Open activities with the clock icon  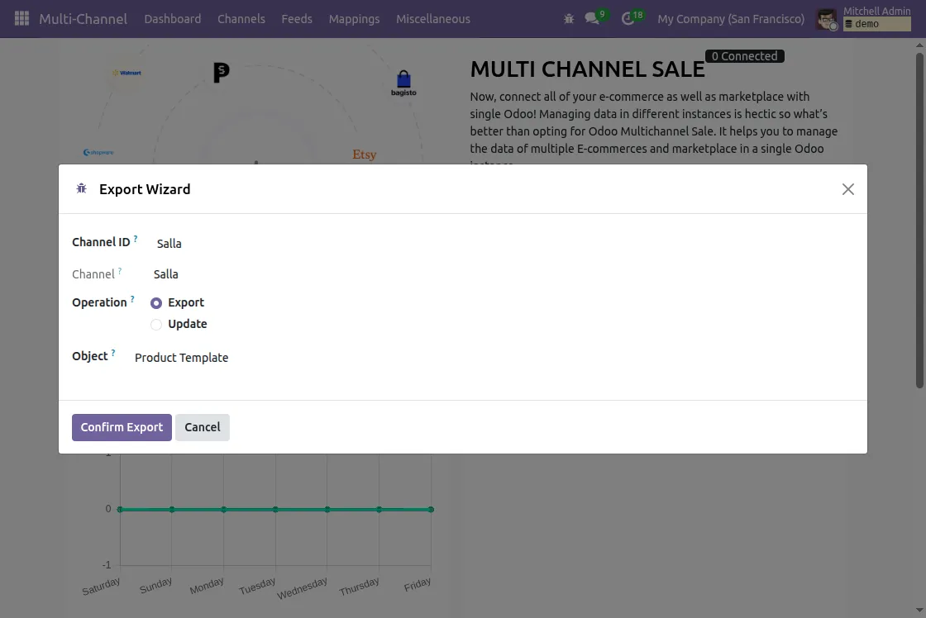628,18
